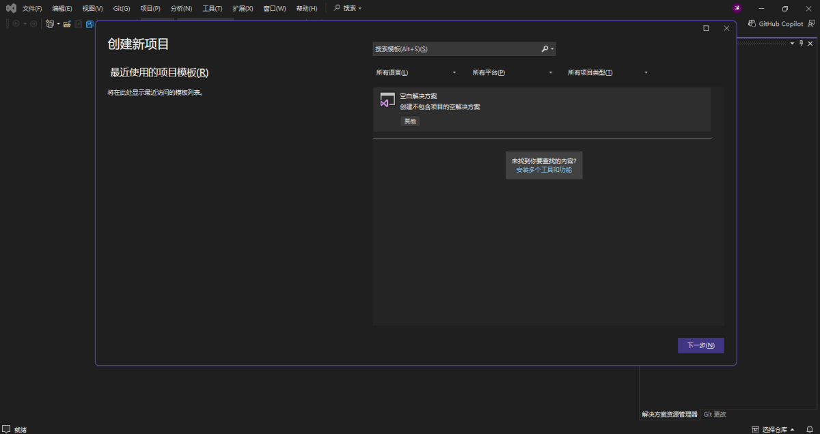Image resolution: width=820 pixels, height=434 pixels.
Task: Click the magnifier icon in the template search box
Action: (545, 48)
